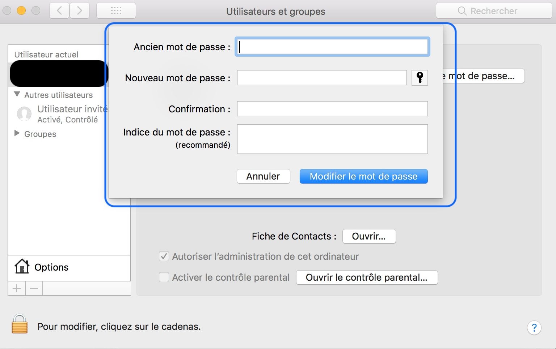Collapse the Autres utilisateurs section
Image resolution: width=556 pixels, height=349 pixels.
17,94
